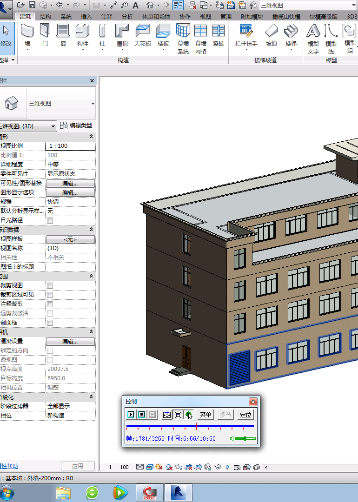Click the 编辑类型 button
The height and width of the screenshot is (502, 358).
pyautogui.click(x=76, y=125)
